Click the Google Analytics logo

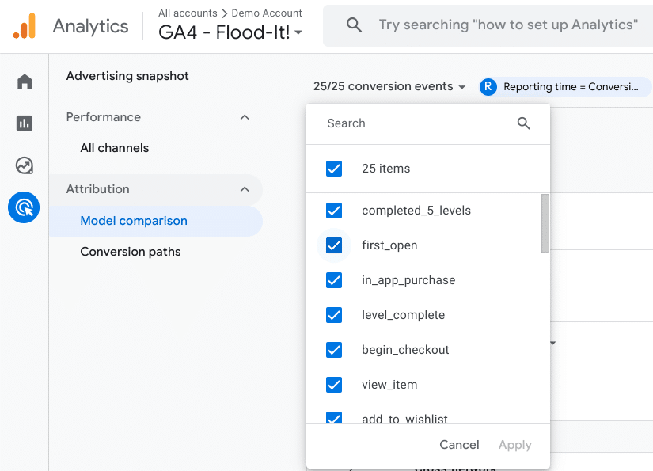tap(25, 26)
